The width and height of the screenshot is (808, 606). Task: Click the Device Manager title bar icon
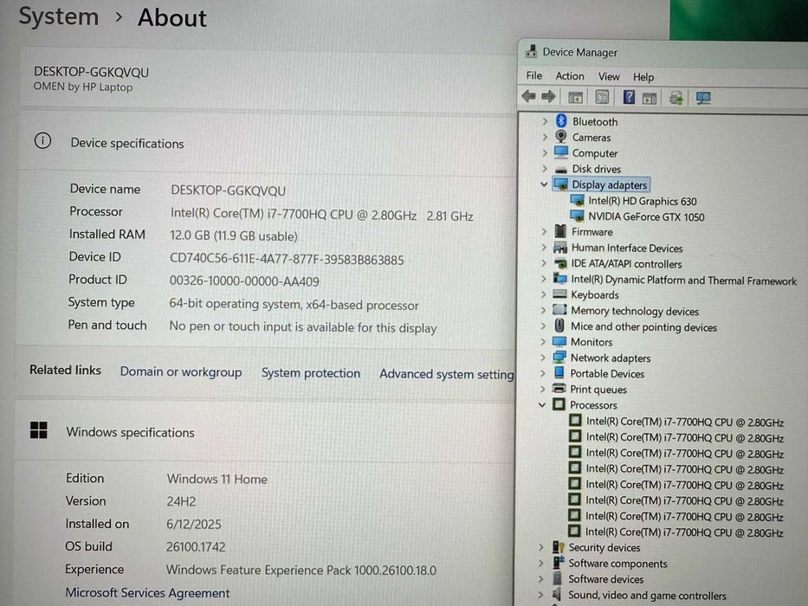pyautogui.click(x=531, y=51)
